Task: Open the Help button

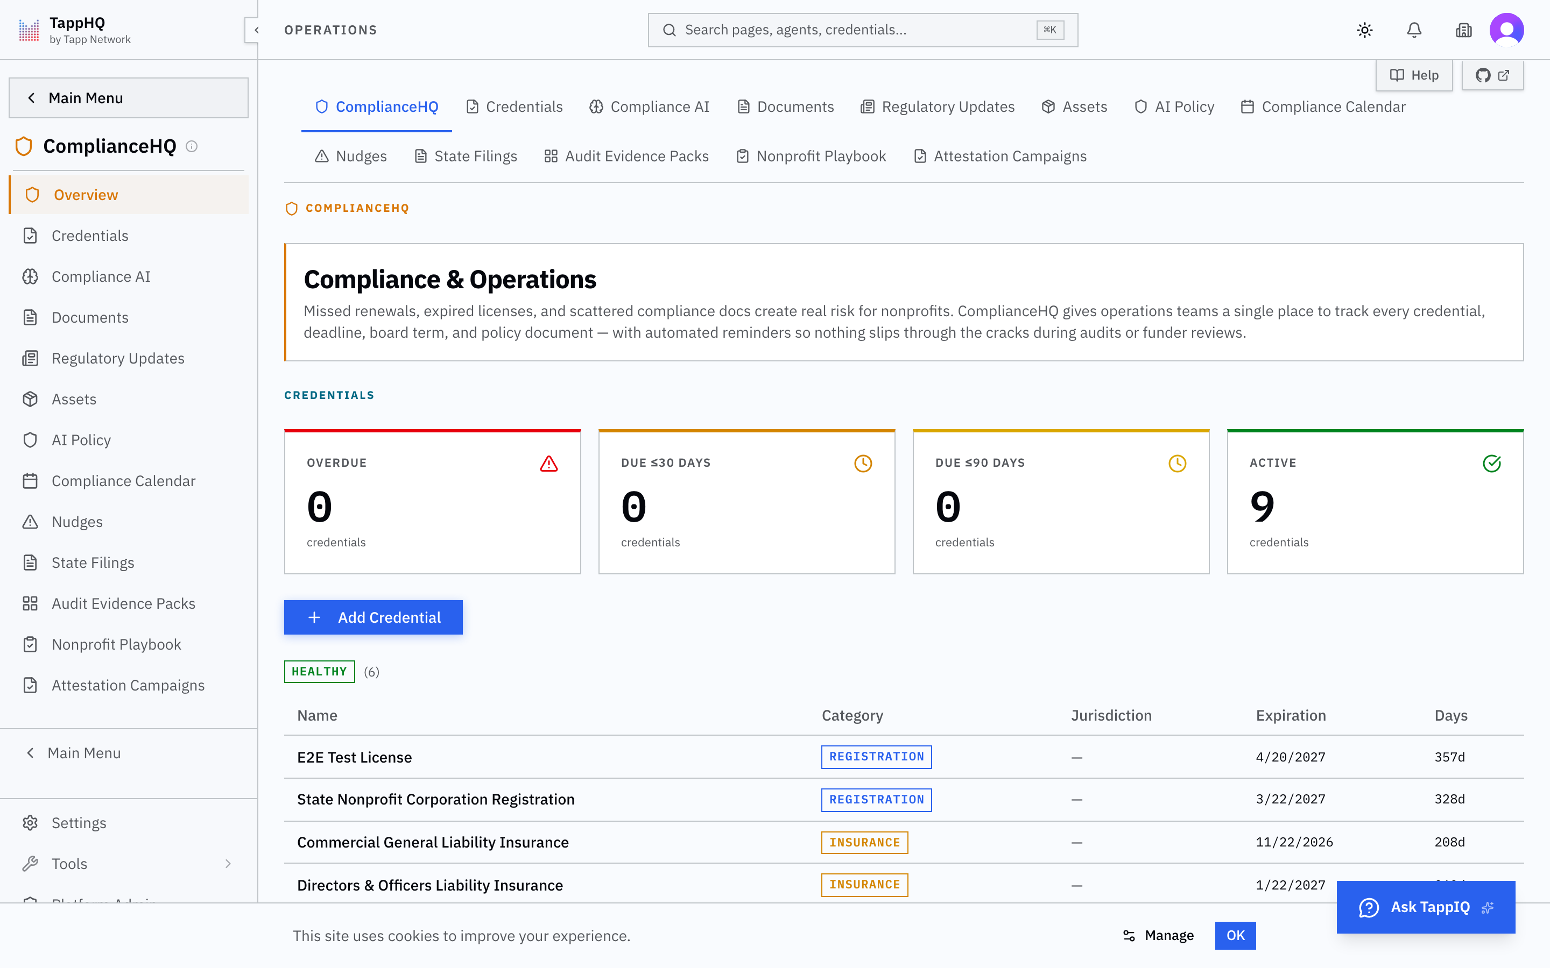Action: 1414,75
